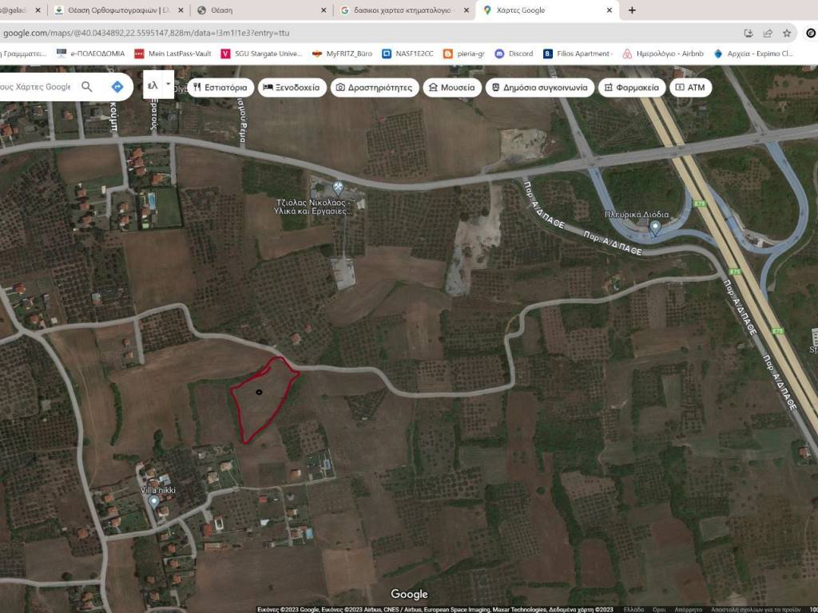Click the share page icon in address bar
The height and width of the screenshot is (613, 818).
768,34
